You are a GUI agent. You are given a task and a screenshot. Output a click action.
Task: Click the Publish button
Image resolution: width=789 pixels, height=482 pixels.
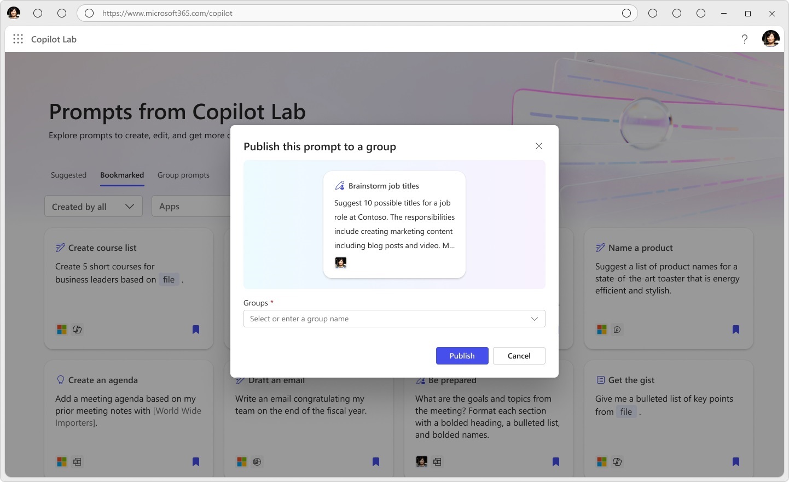(x=462, y=356)
